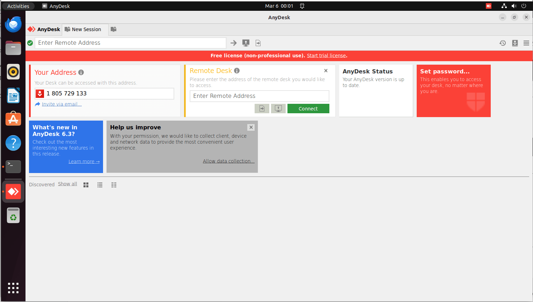533x302 pixels.
Task: Close the Remote Desk panel
Action: (x=326, y=71)
